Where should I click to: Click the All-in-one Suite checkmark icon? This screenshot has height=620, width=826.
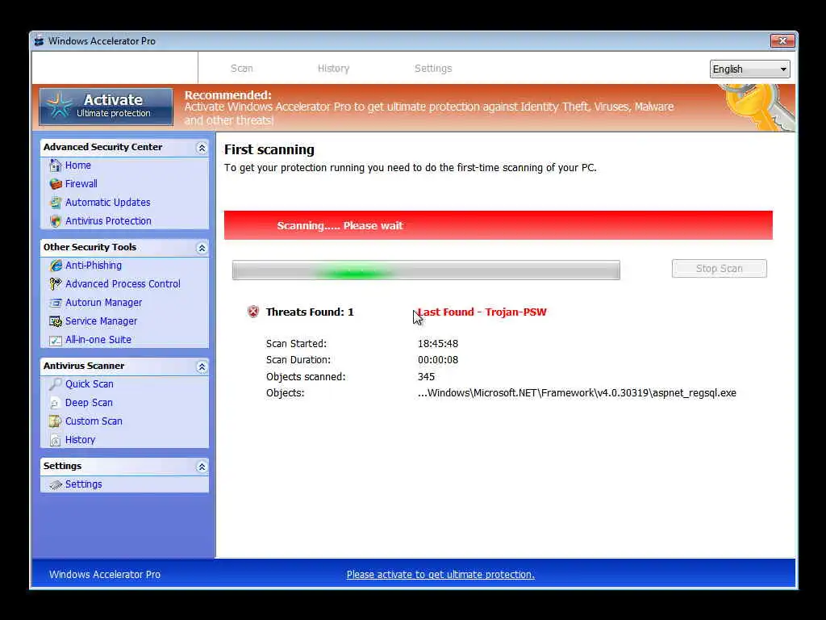tap(56, 340)
